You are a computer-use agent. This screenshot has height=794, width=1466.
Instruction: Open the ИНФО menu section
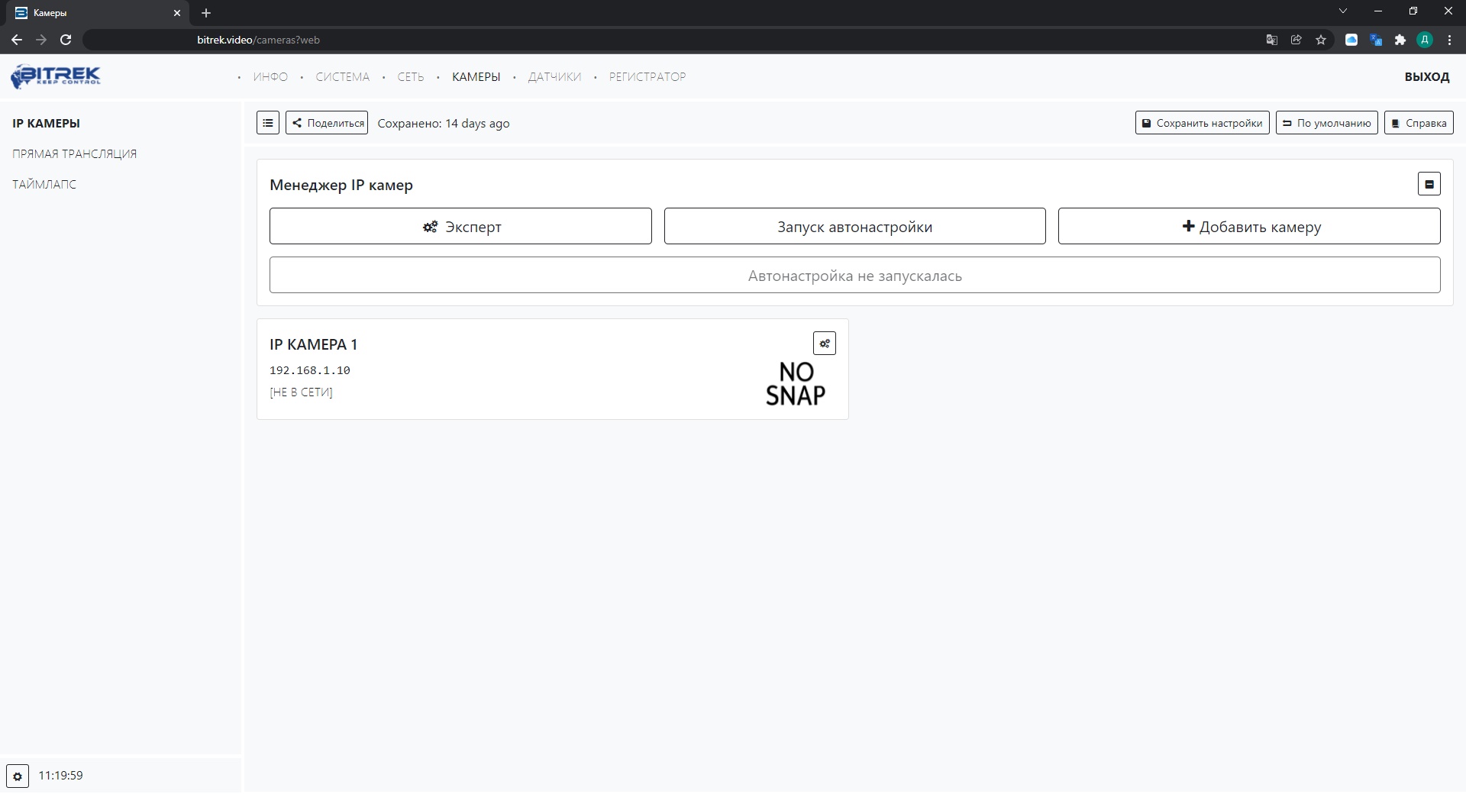[x=270, y=77]
